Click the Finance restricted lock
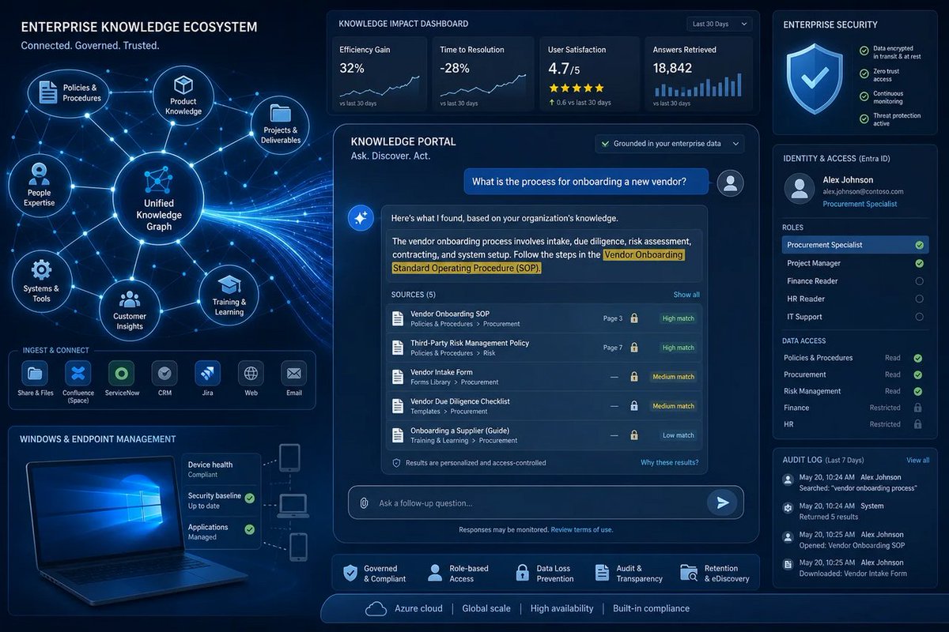The width and height of the screenshot is (949, 632). point(917,408)
